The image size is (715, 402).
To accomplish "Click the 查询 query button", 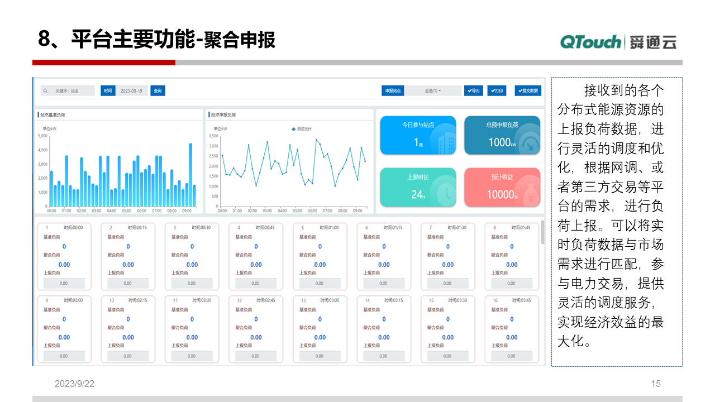I will coord(158,90).
